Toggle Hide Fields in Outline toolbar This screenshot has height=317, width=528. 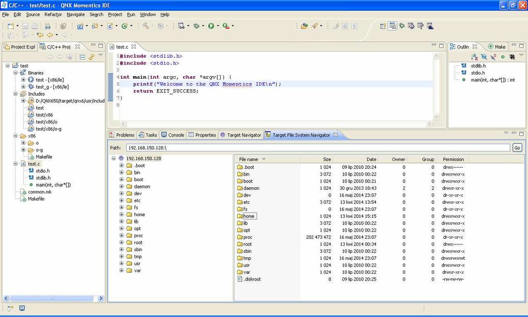(484, 57)
